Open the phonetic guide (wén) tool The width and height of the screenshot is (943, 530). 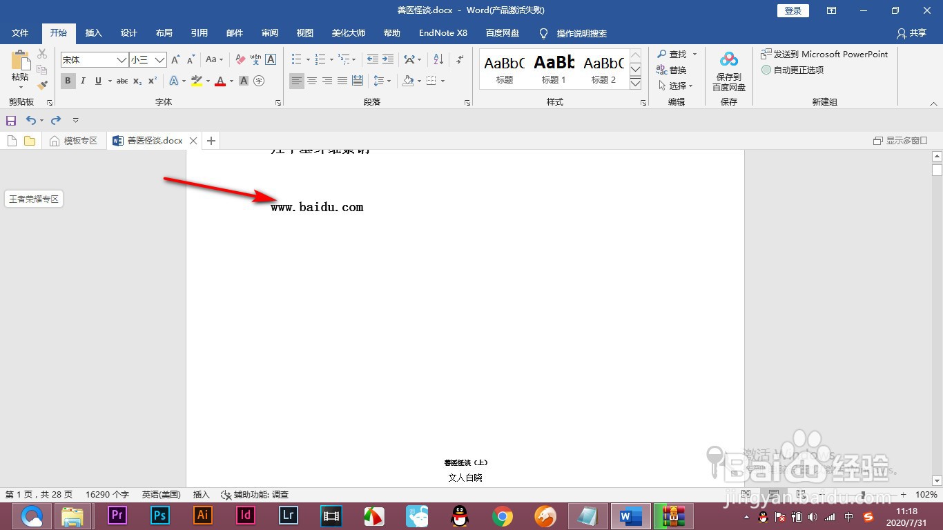255,60
